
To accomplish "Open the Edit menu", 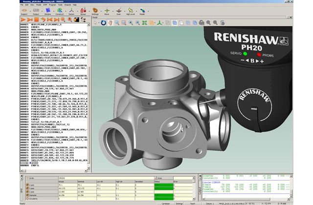I will 27,5.
